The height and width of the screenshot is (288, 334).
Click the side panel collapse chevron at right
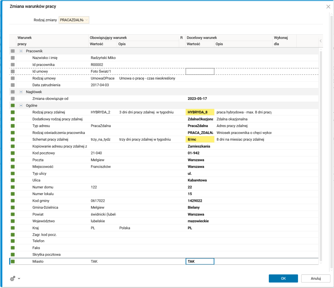321,41
